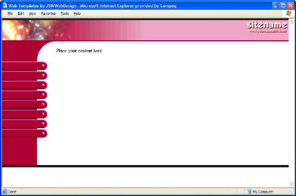296x196 pixels.
Task: Click the fourth blank navigation button in sidebar
Action: click(24, 95)
